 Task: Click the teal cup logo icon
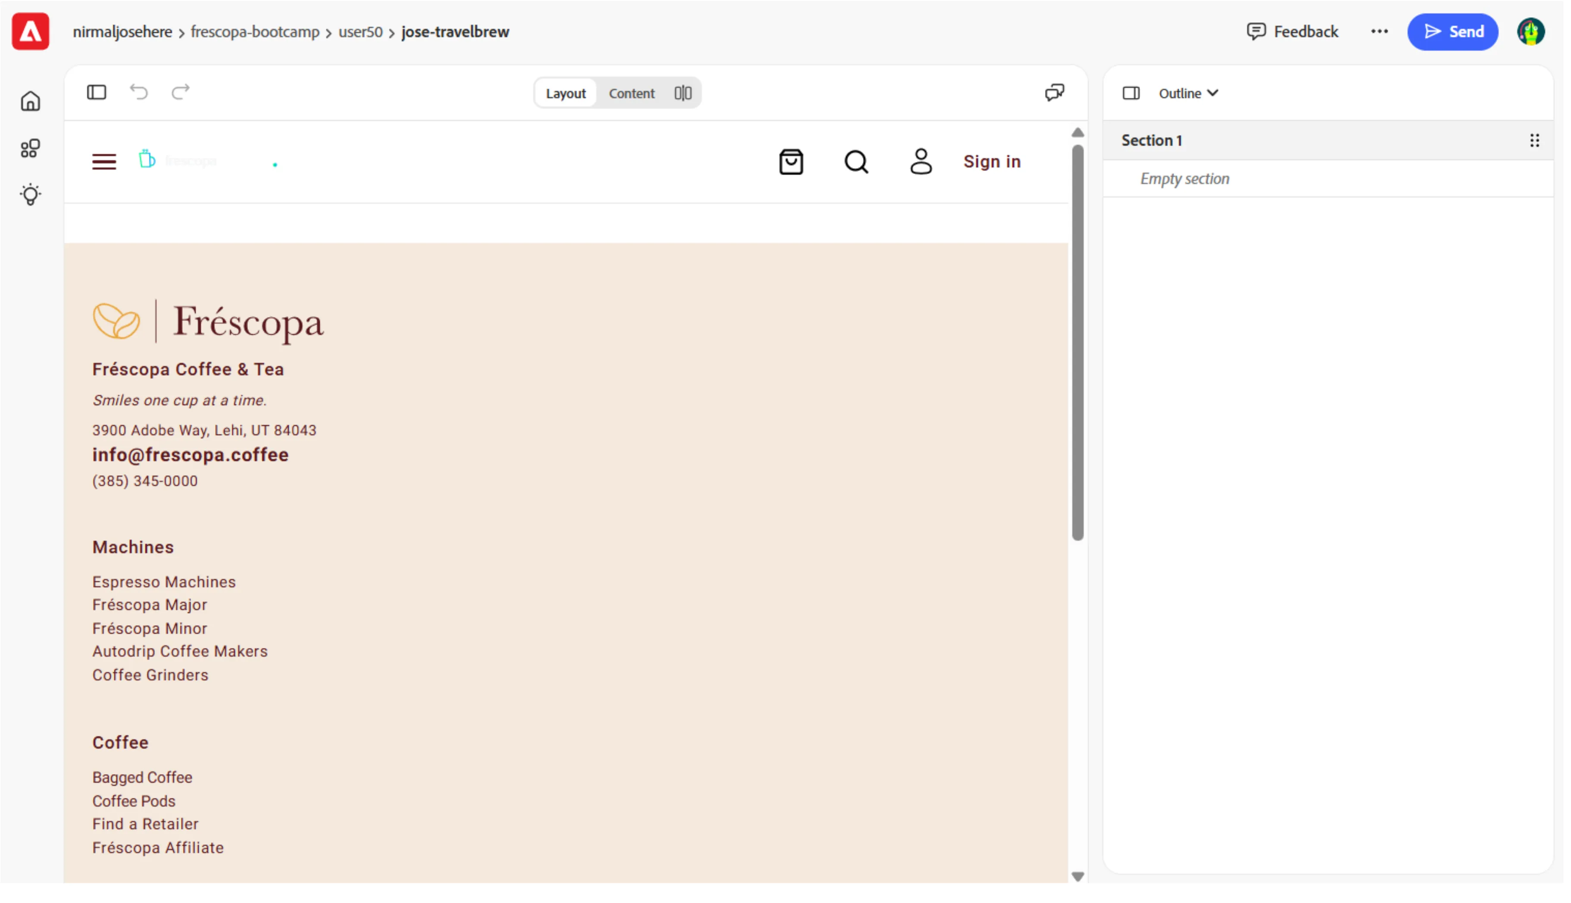click(x=147, y=159)
